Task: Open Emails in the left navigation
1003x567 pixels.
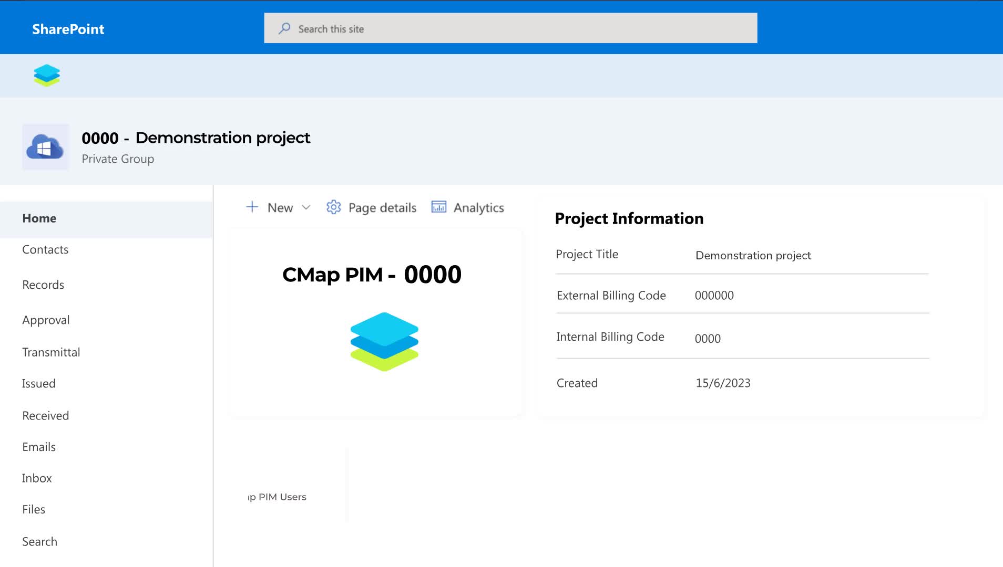Action: pyautogui.click(x=39, y=447)
